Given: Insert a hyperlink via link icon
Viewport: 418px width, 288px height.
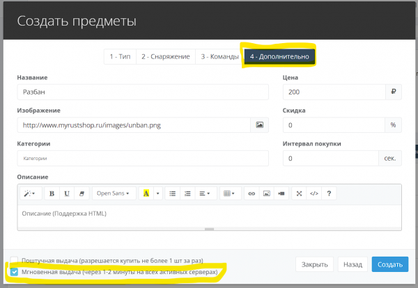Looking at the screenshot, I should pyautogui.click(x=251, y=193).
